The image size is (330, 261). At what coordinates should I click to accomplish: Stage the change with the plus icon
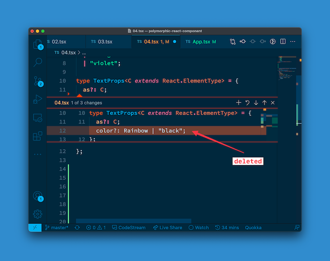(239, 103)
